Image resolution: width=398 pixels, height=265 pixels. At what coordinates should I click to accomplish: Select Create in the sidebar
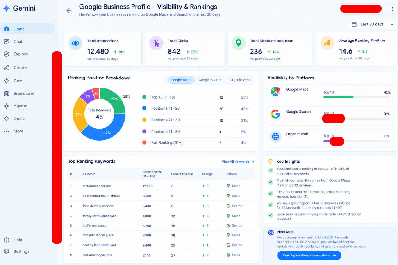point(20,67)
